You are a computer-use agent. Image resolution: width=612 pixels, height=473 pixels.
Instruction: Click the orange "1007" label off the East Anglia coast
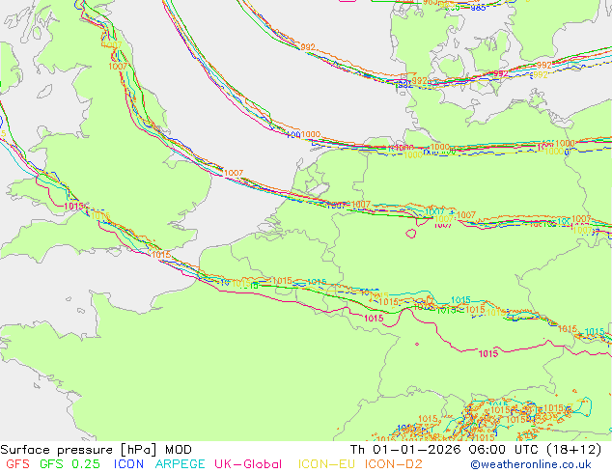234,173
